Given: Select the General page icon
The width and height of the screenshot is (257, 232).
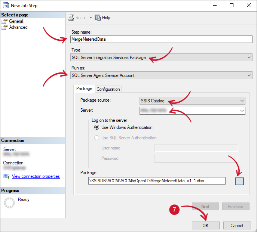Looking at the screenshot, I should tap(4, 21).
